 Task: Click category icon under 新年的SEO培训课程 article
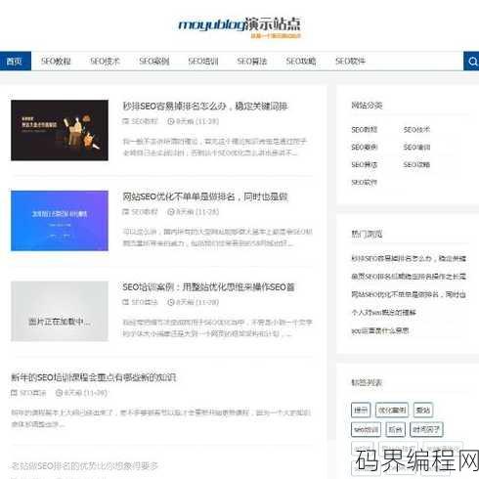tap(14, 393)
